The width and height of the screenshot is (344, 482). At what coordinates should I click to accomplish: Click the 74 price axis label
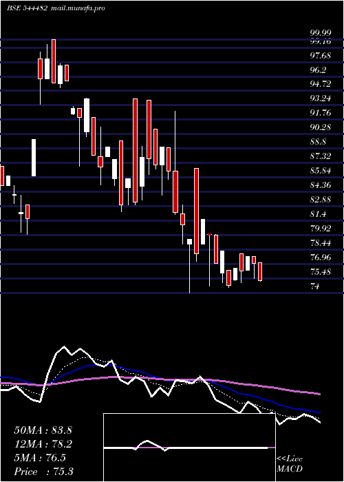tap(315, 286)
